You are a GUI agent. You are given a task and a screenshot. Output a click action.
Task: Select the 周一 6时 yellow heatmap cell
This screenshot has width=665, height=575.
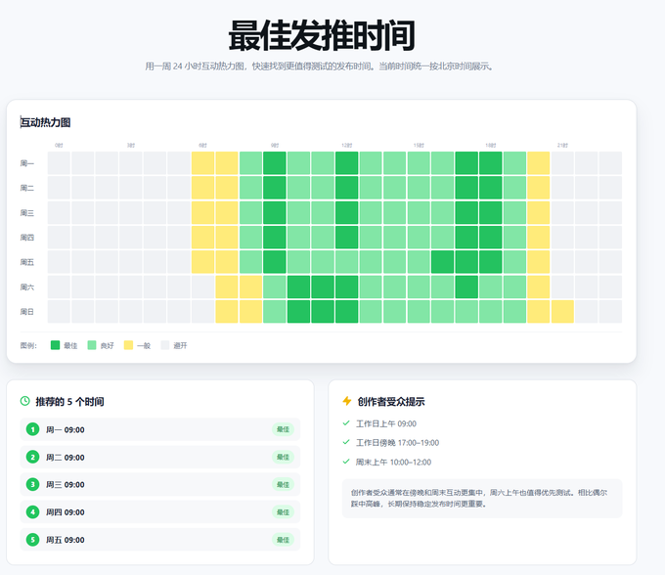coord(202,163)
